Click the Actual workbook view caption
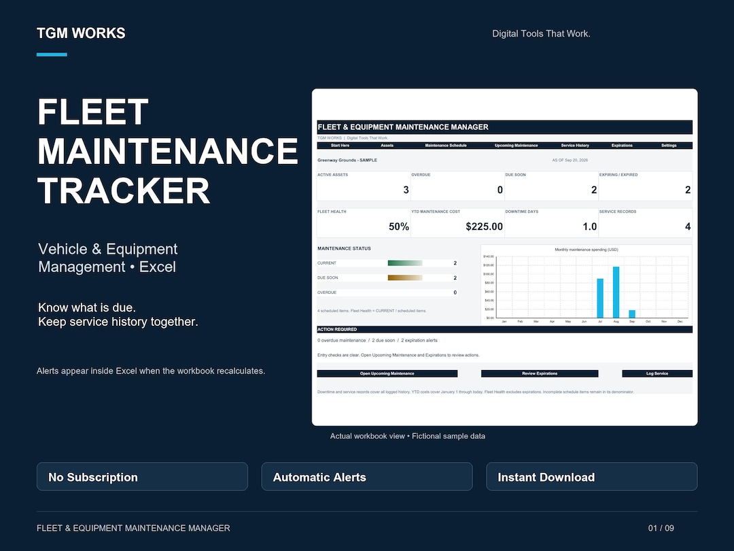The image size is (734, 551). click(407, 436)
